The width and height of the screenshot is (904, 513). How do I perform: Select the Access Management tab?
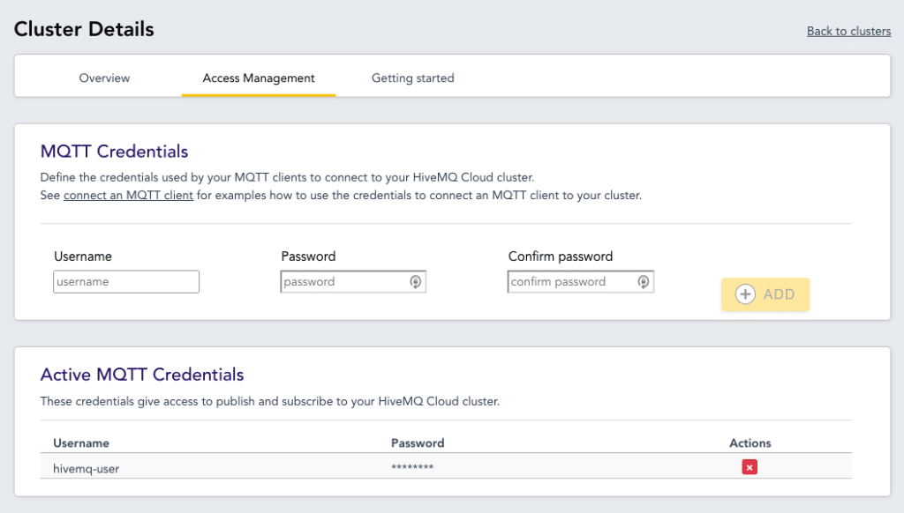pyautogui.click(x=259, y=78)
